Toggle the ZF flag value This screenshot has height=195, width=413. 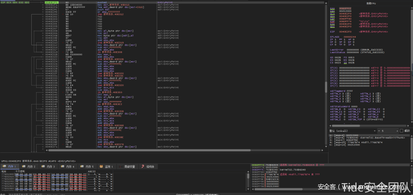335,39
